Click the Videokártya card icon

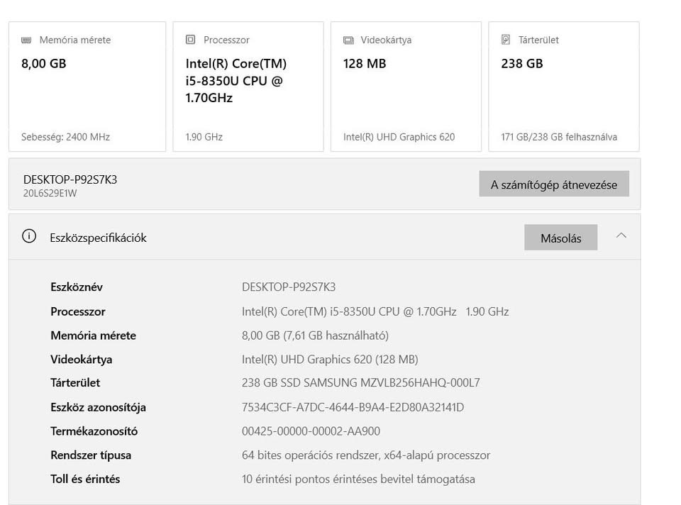[348, 40]
